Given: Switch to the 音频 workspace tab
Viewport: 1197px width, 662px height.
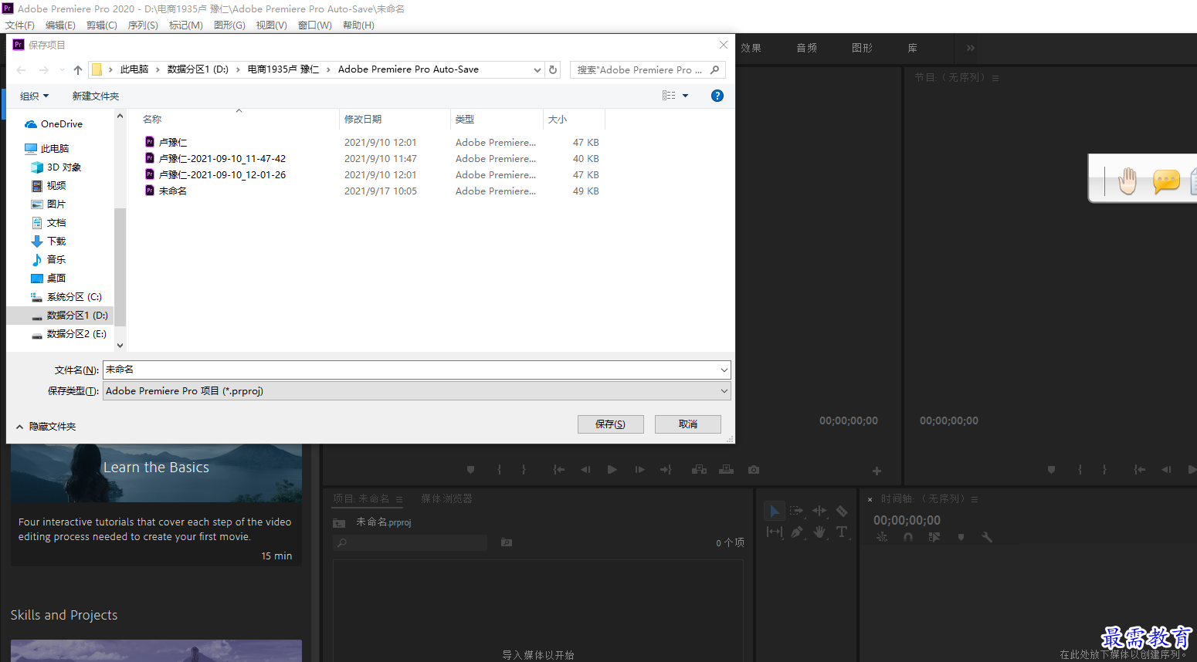Looking at the screenshot, I should coord(807,48).
